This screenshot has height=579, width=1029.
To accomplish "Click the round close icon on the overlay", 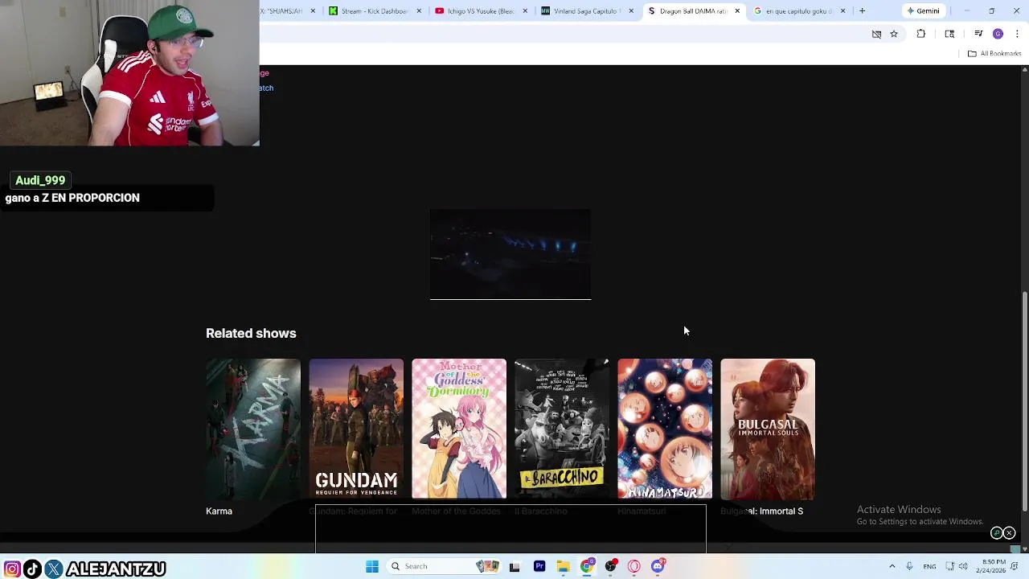I will tap(1009, 532).
